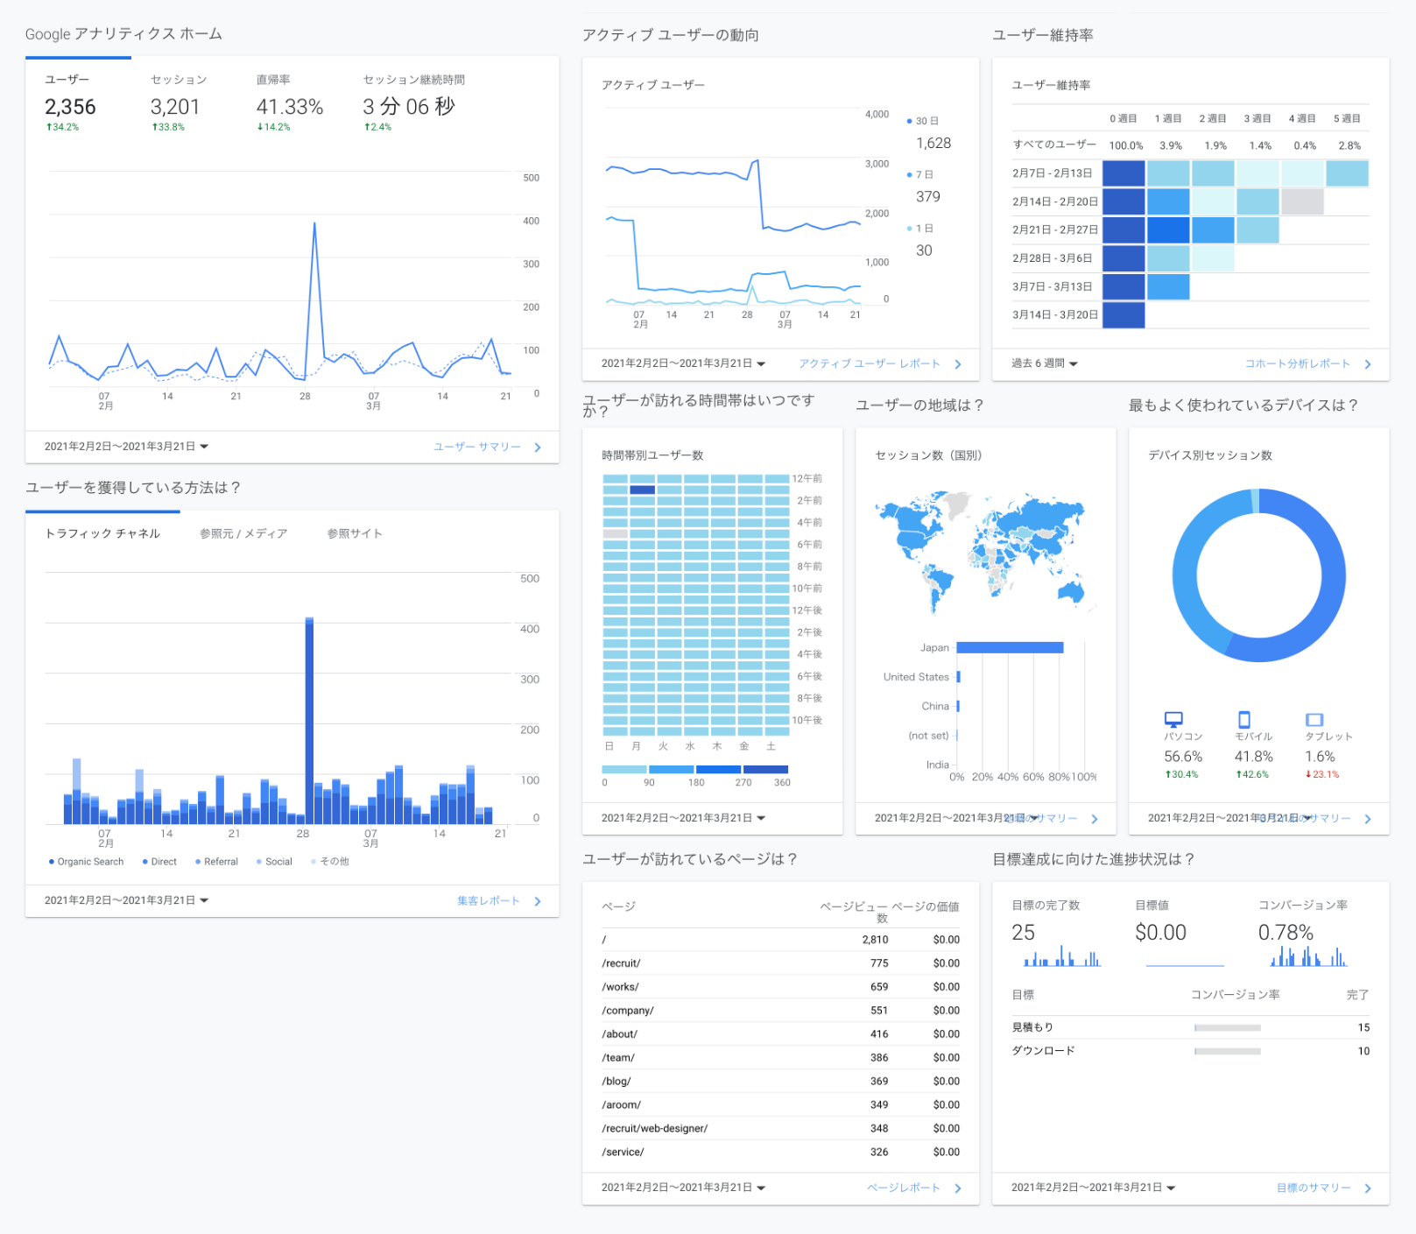
Task: Click the arrow next to ユーザー サマリー
Action: pos(538,448)
